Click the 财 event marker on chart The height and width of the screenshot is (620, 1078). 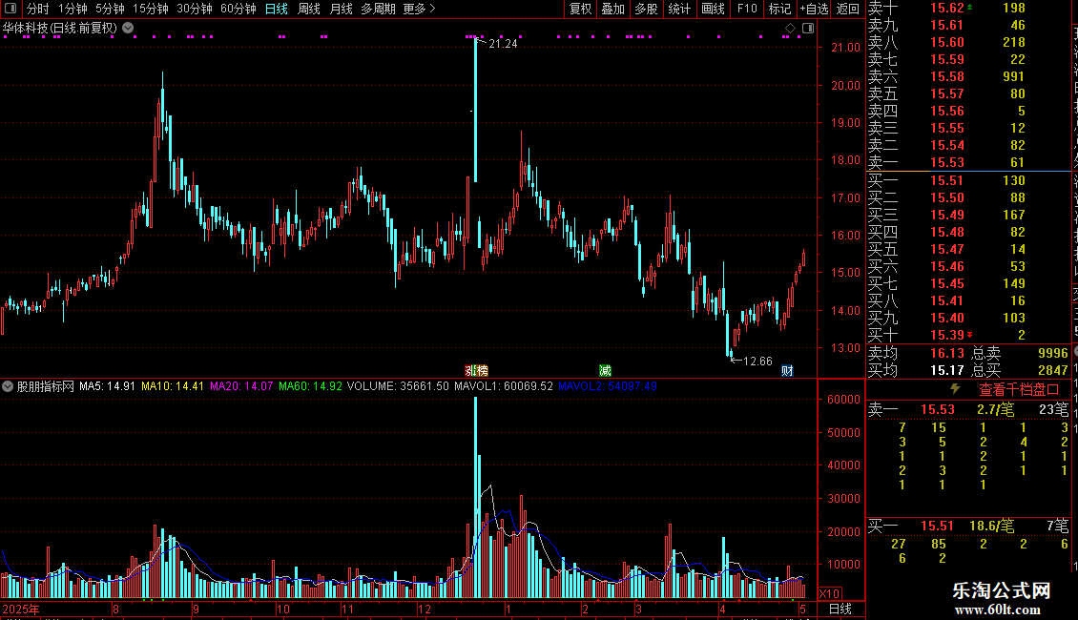(787, 370)
